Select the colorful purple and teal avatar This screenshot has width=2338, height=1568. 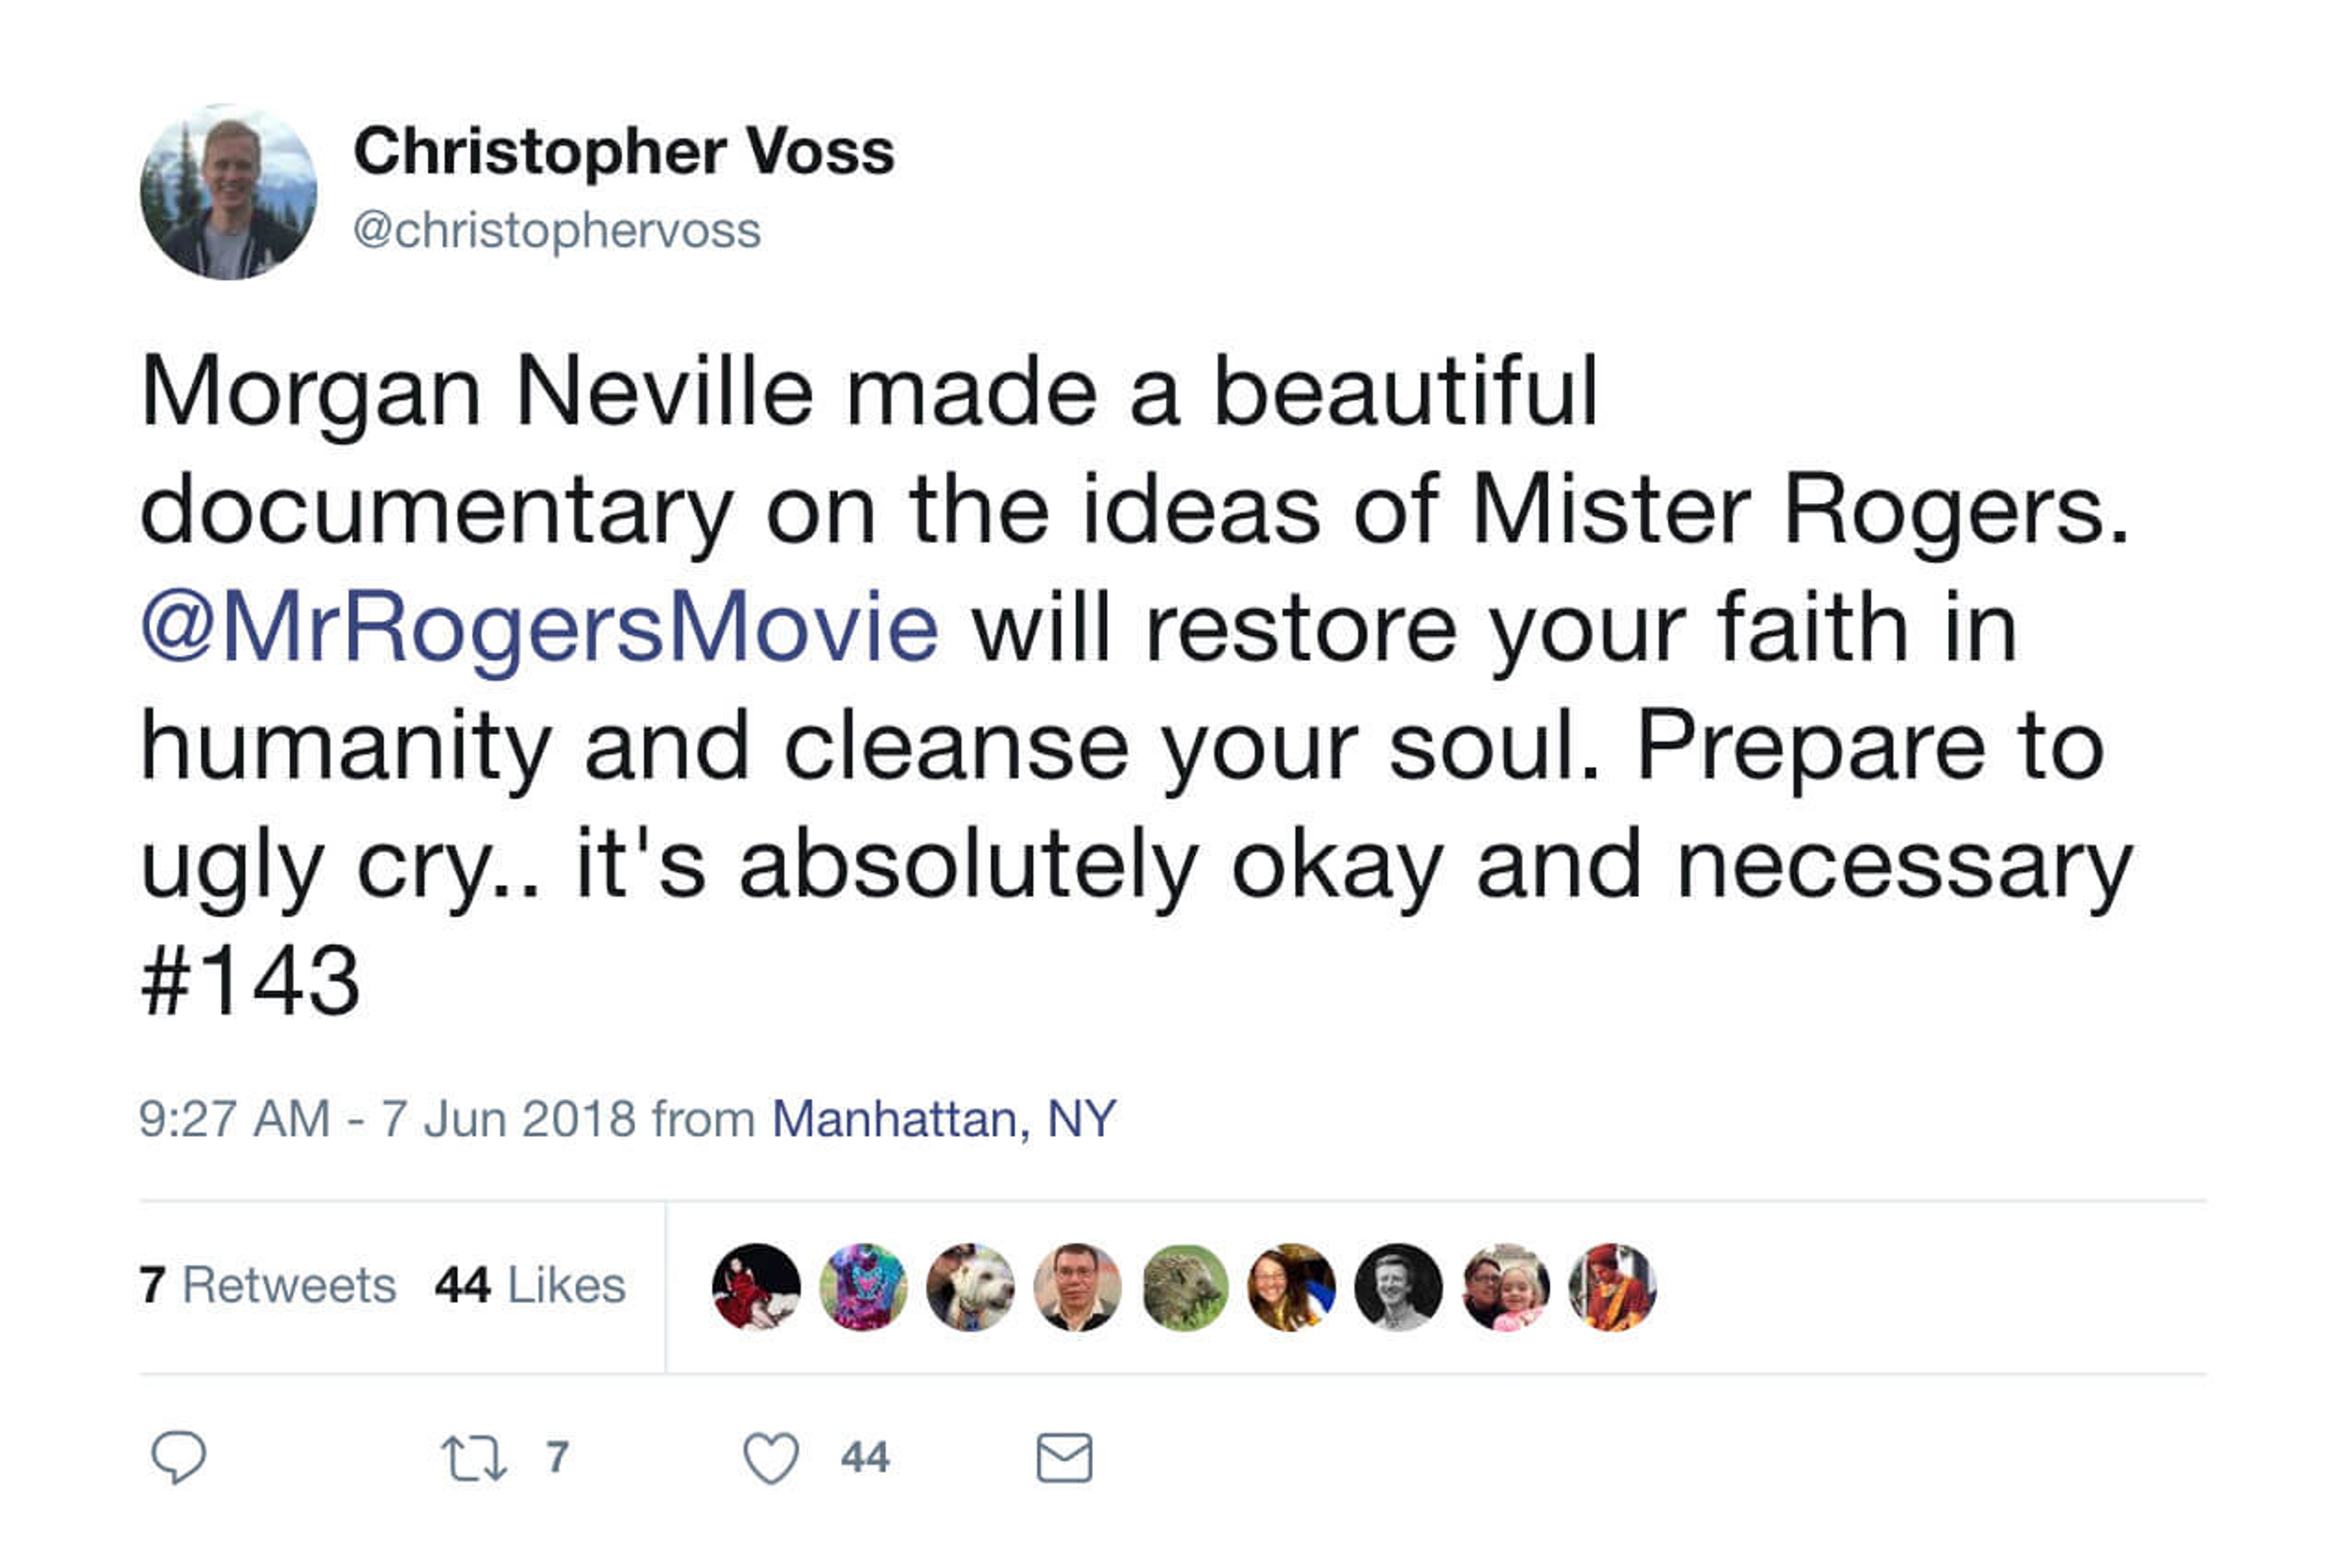863,1287
